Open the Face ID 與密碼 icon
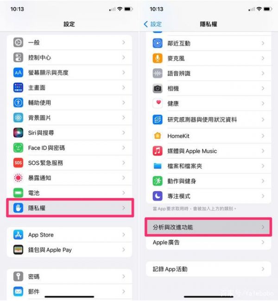The image size is (278, 301). (18, 148)
